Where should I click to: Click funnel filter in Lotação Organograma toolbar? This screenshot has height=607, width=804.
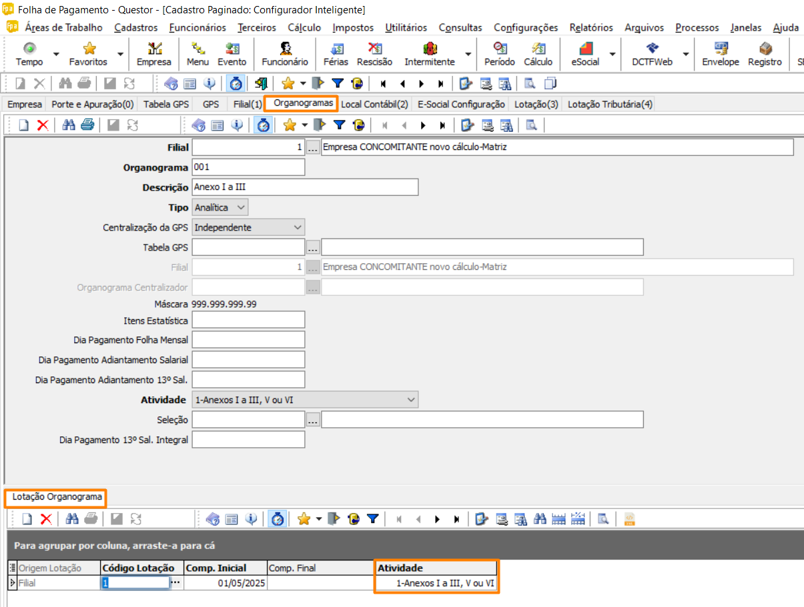(373, 518)
